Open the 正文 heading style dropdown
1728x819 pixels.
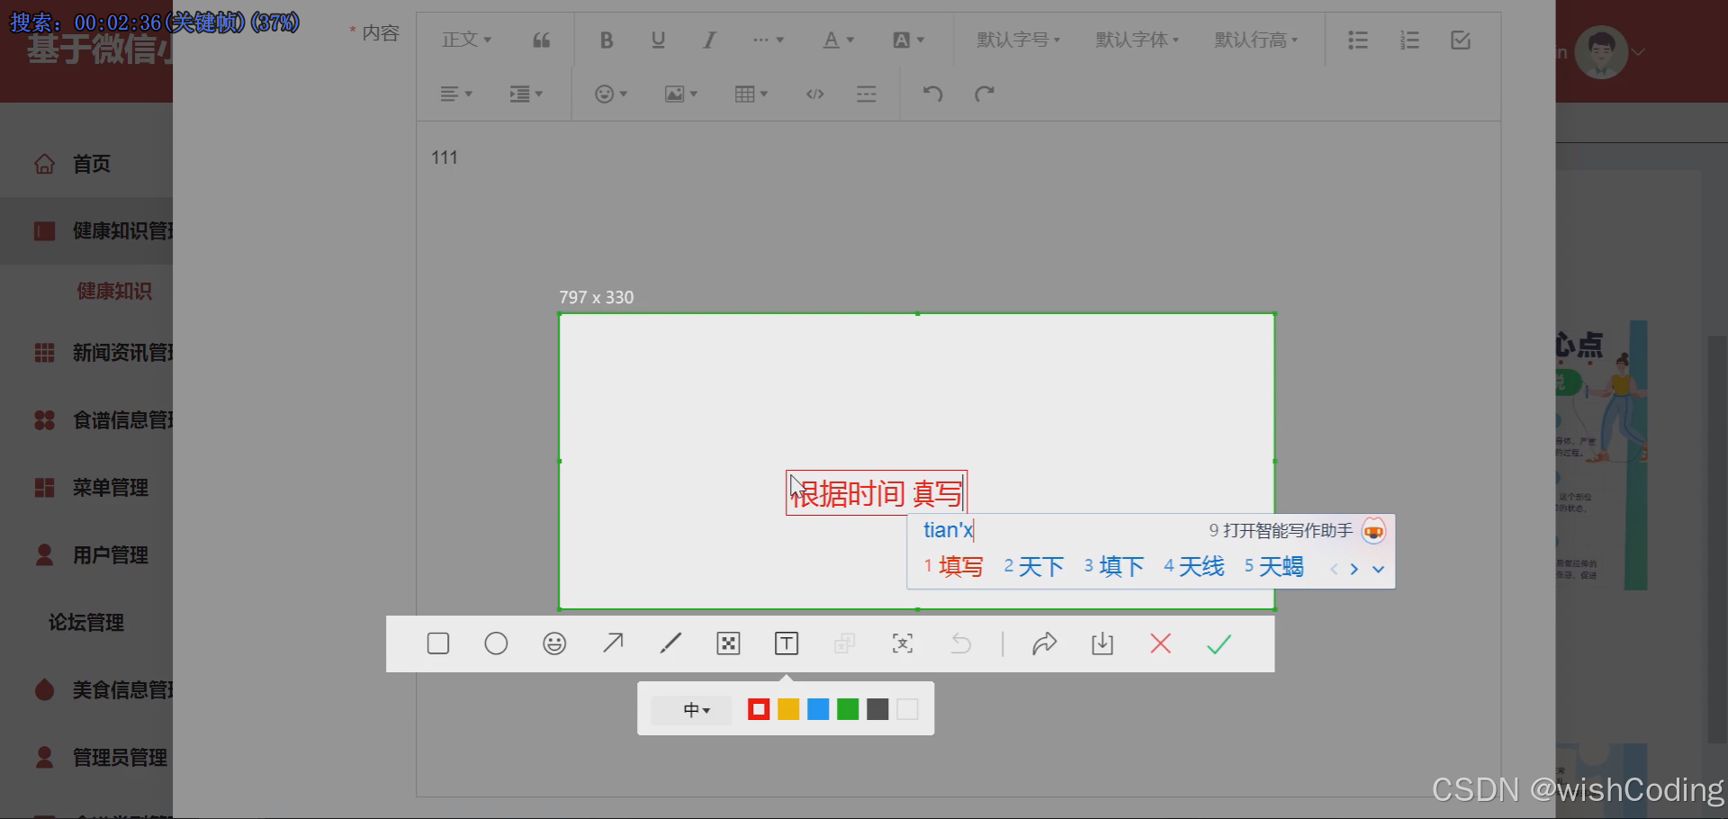466,40
